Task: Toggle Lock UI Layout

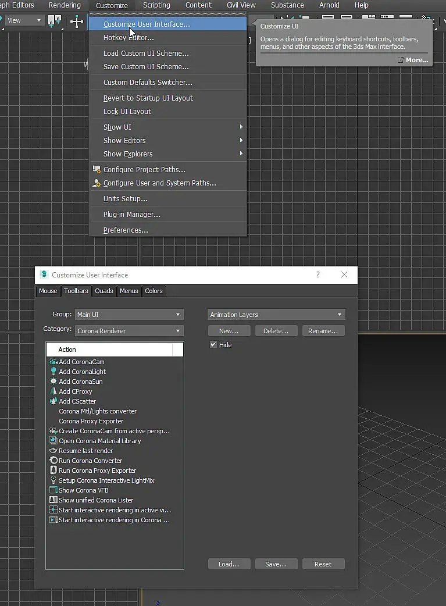Action: tap(168, 111)
